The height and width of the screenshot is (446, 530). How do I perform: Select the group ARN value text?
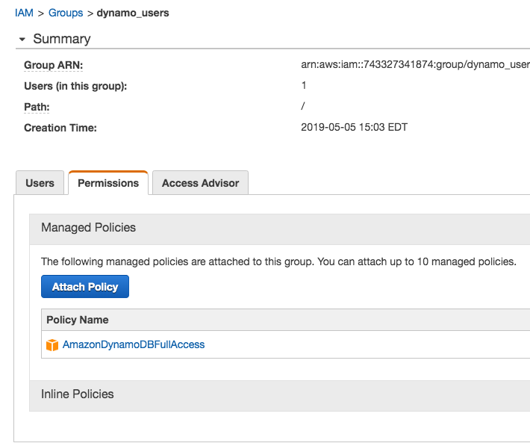click(415, 64)
